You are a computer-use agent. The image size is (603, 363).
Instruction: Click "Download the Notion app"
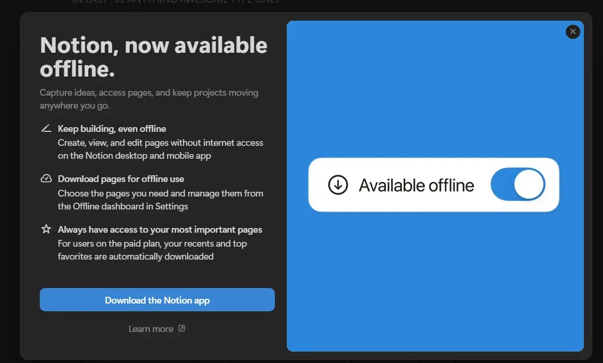(157, 300)
